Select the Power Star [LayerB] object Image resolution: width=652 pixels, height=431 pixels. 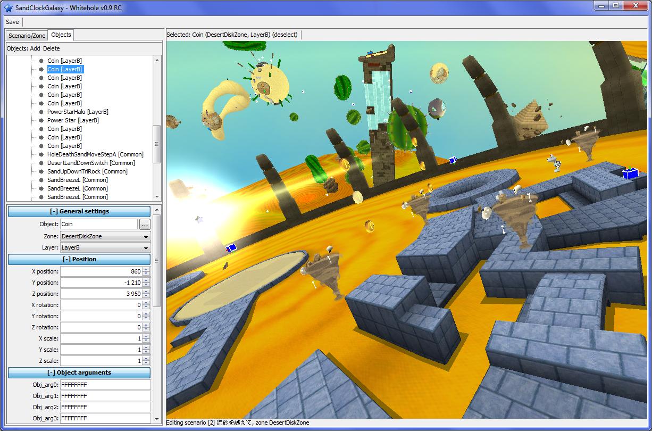(73, 120)
